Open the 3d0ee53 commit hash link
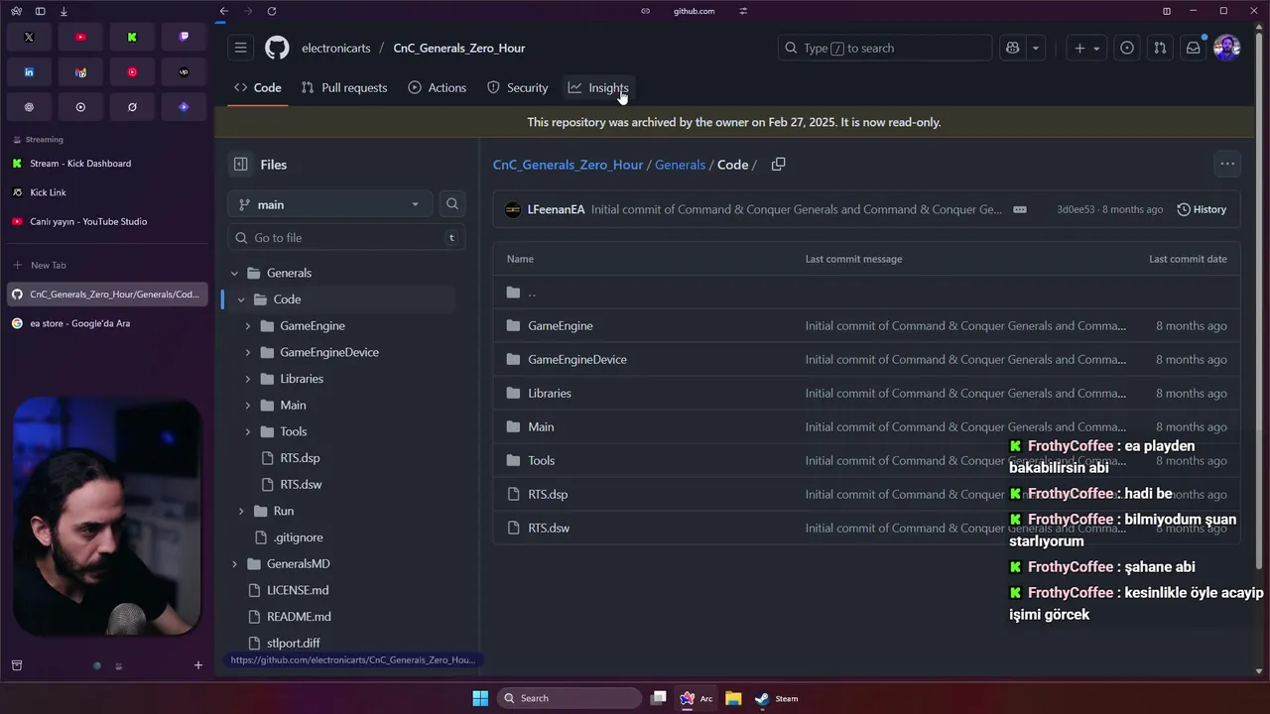The height and width of the screenshot is (714, 1270). point(1076,209)
